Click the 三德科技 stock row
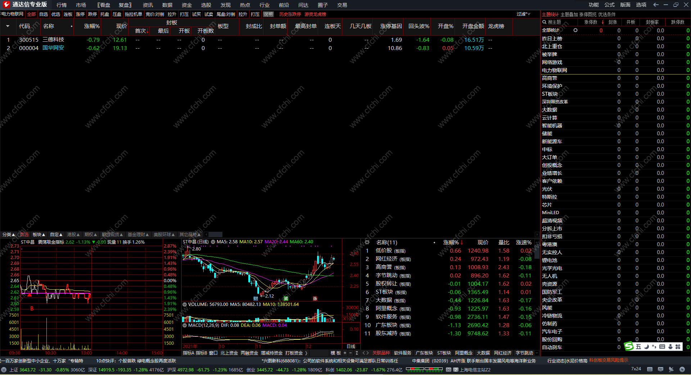This screenshot has width=691, height=375. [x=269, y=40]
